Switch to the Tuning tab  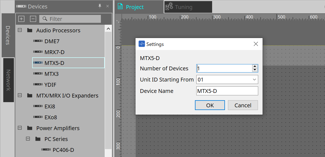click(x=188, y=7)
